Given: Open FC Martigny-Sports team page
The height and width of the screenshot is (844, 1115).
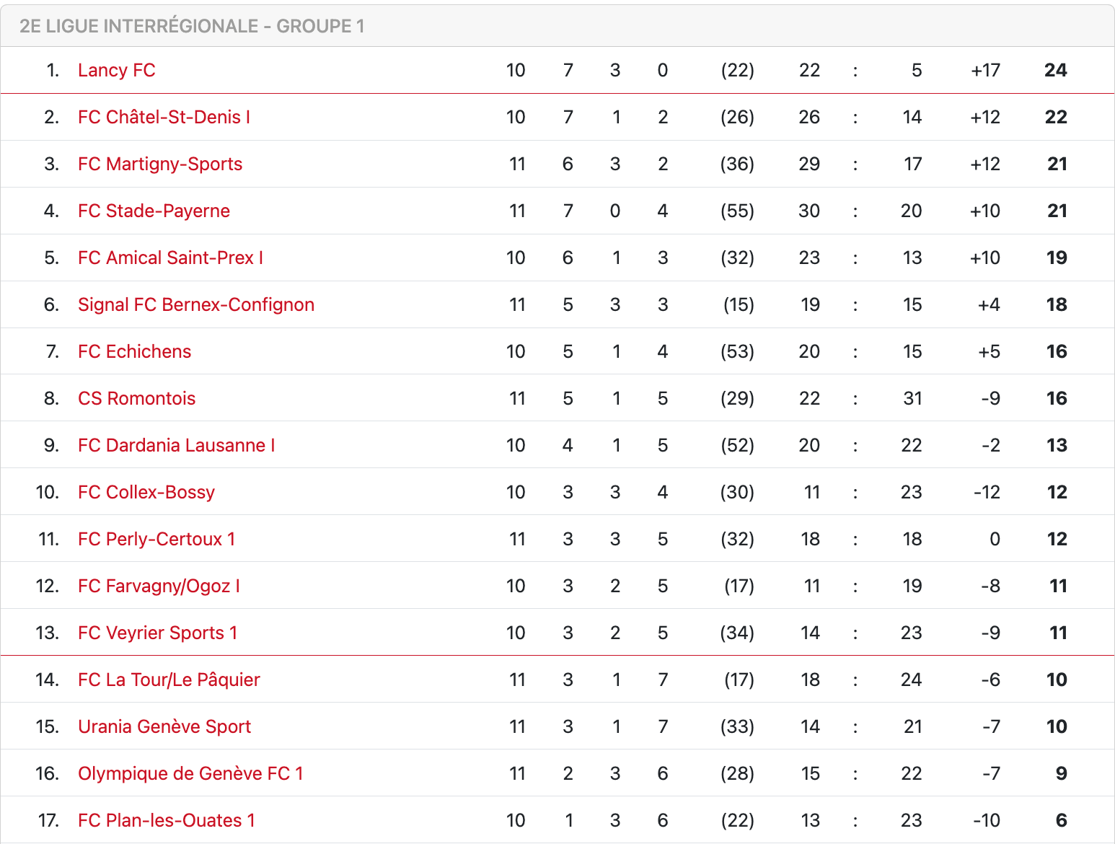Looking at the screenshot, I should coord(159,164).
